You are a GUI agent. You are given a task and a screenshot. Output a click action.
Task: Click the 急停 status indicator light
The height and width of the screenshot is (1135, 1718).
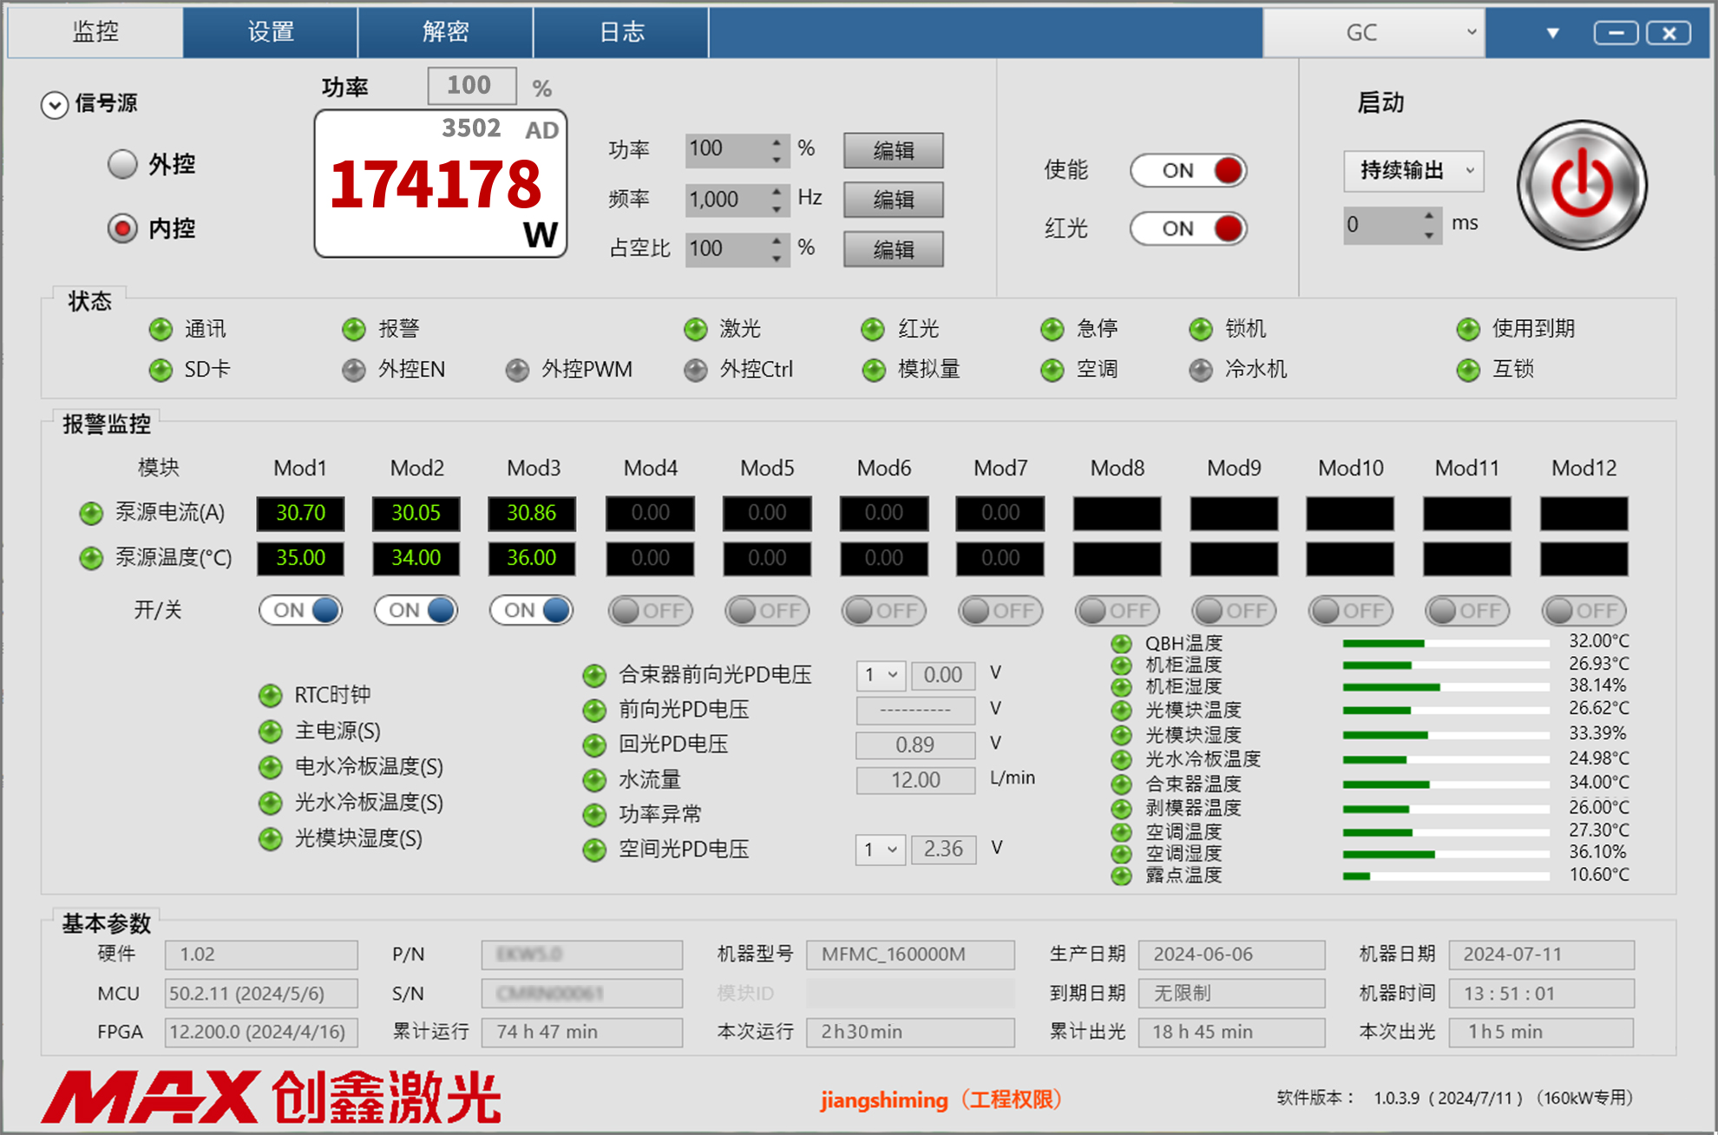(x=1052, y=329)
